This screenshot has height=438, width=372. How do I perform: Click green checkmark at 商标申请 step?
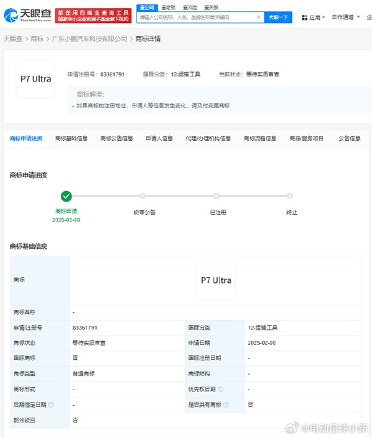66,196
